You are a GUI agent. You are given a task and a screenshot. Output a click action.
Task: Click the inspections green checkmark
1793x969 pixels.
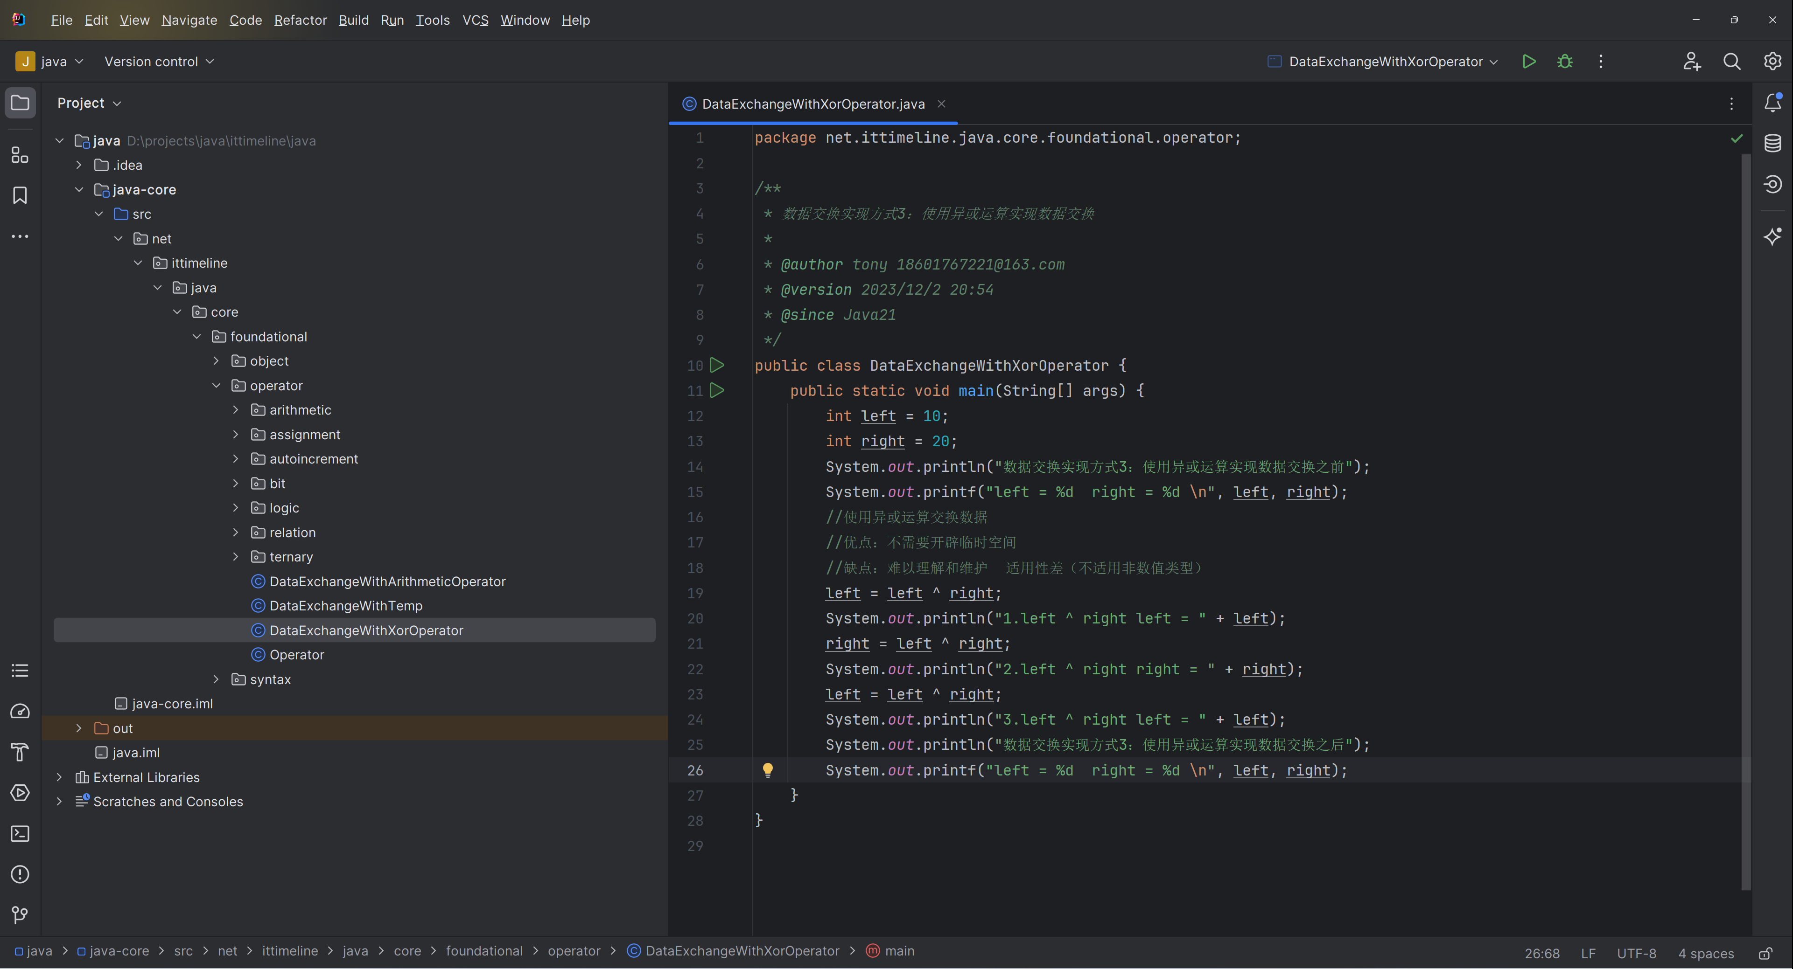pos(1737,138)
